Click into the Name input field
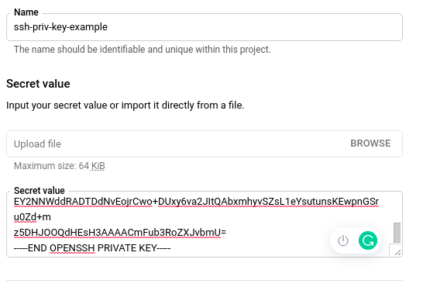The image size is (423, 287). tap(205, 27)
